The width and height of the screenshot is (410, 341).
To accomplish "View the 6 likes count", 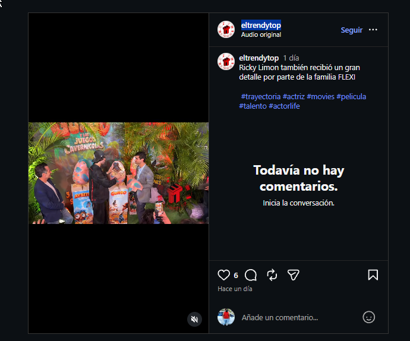I will (236, 276).
